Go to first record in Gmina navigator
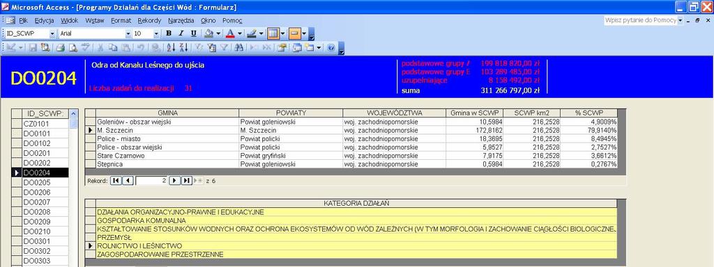The width and height of the screenshot is (714, 267). (116, 181)
